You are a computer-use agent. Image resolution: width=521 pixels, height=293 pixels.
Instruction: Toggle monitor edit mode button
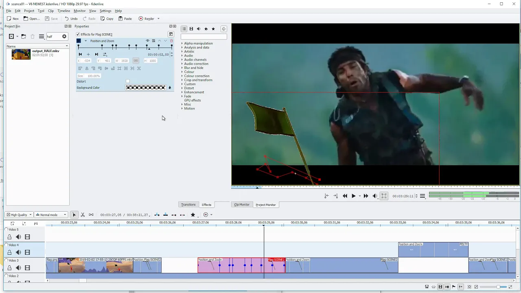(x=384, y=196)
